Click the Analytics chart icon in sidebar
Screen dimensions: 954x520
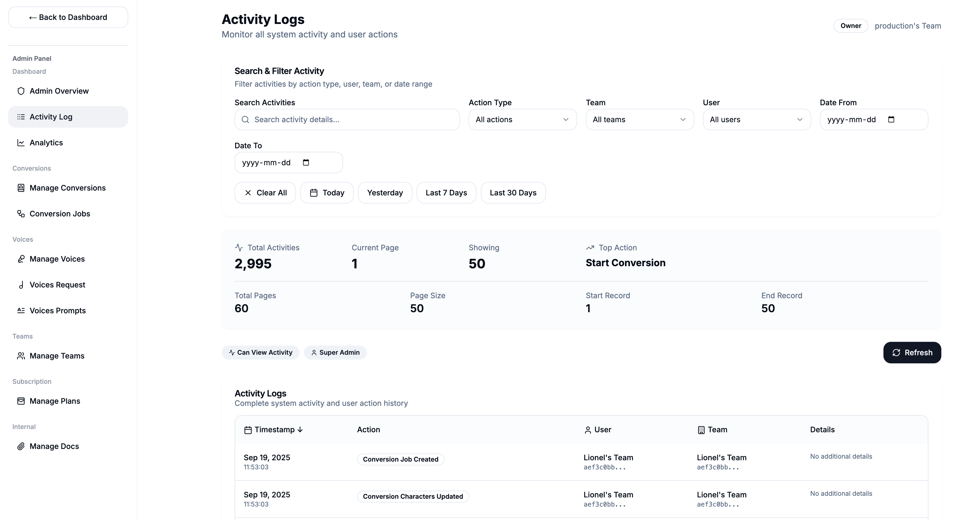(x=21, y=143)
